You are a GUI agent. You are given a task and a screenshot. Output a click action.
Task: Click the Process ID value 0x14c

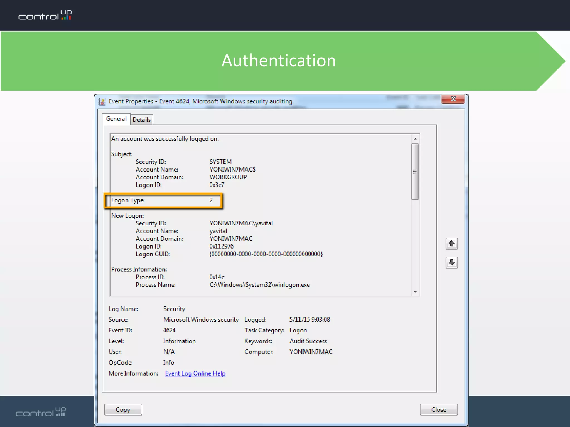217,277
